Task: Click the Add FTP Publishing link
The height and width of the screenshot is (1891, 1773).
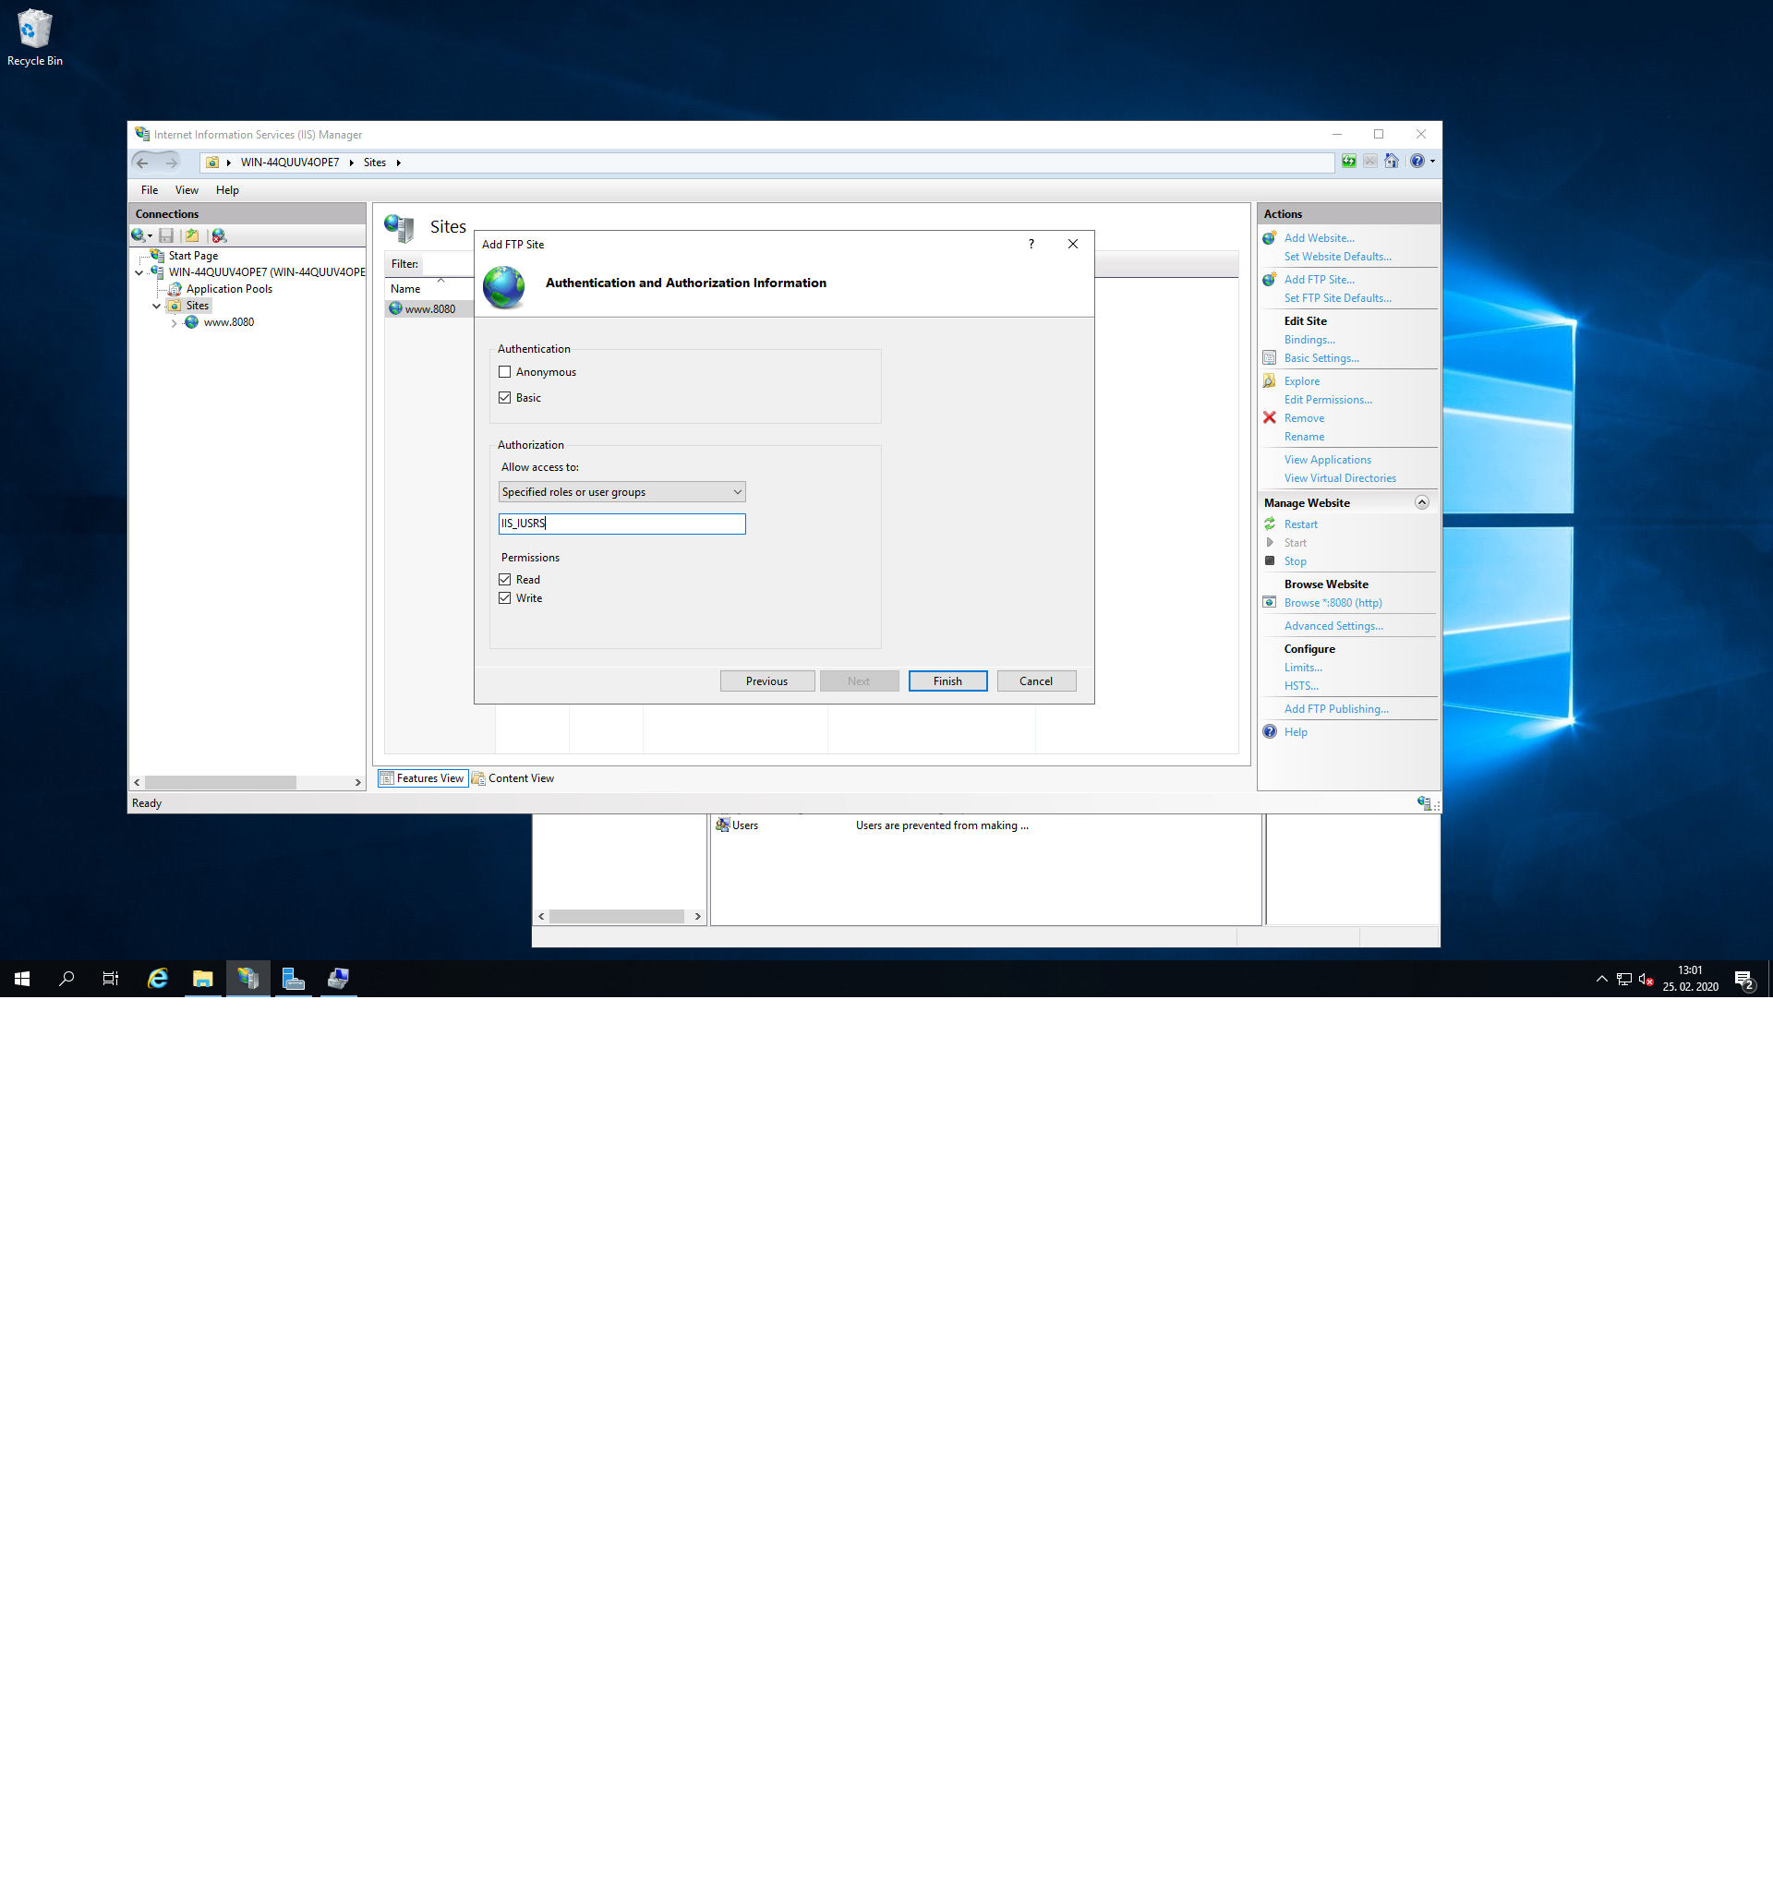Action: (x=1336, y=710)
